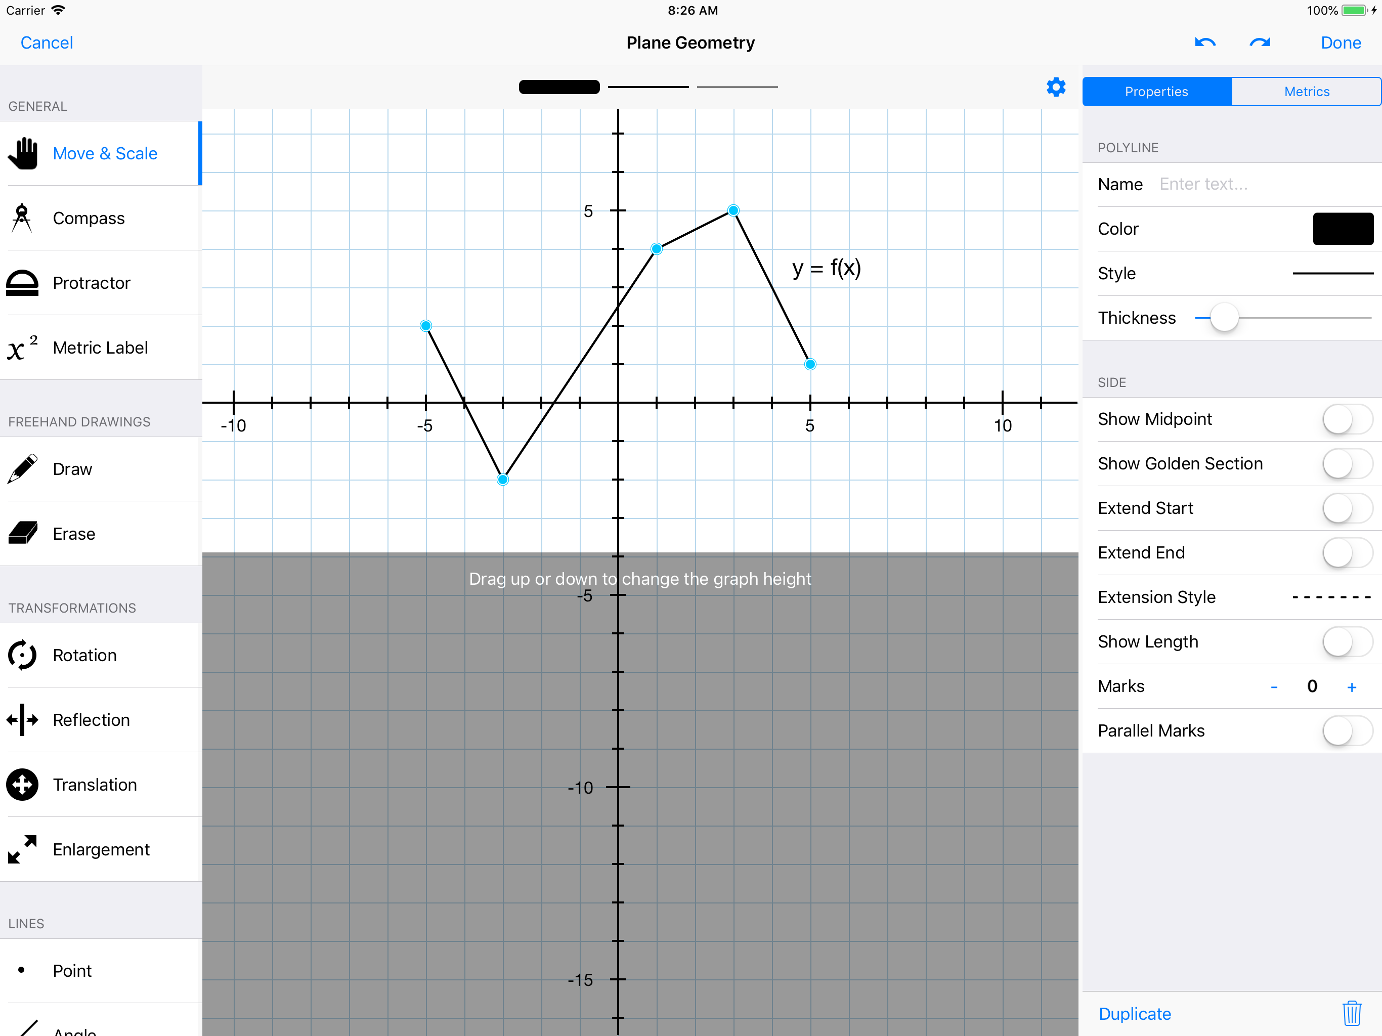Delete polyline with trash icon
Screen dimensions: 1382x1036
click(1351, 1013)
